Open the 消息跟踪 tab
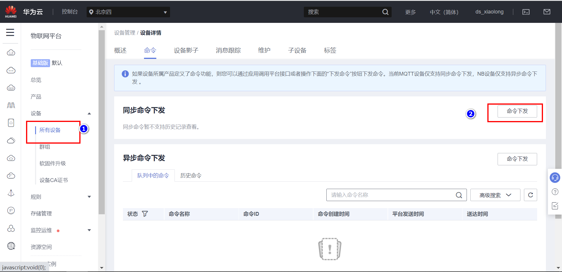The width and height of the screenshot is (562, 272). [228, 50]
